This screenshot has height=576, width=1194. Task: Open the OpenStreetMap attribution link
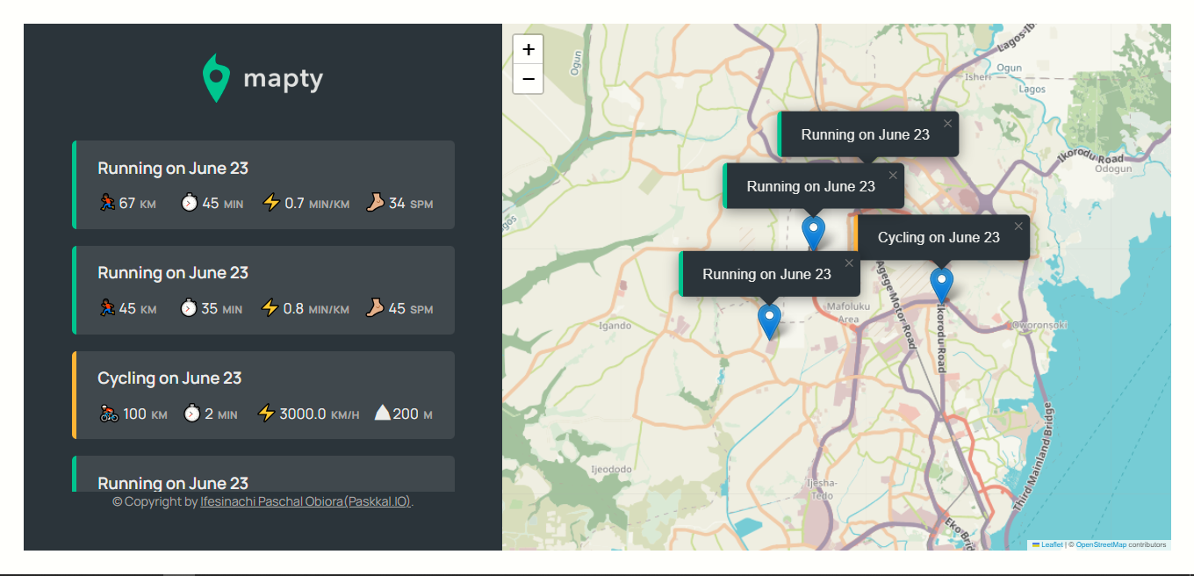coord(1101,545)
